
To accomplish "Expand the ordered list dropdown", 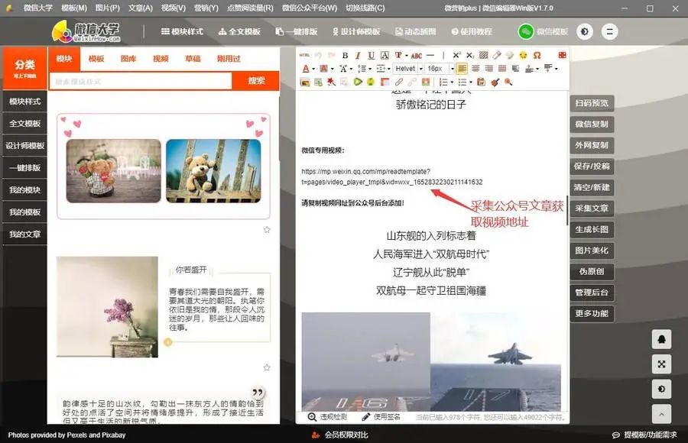I will (452, 82).
